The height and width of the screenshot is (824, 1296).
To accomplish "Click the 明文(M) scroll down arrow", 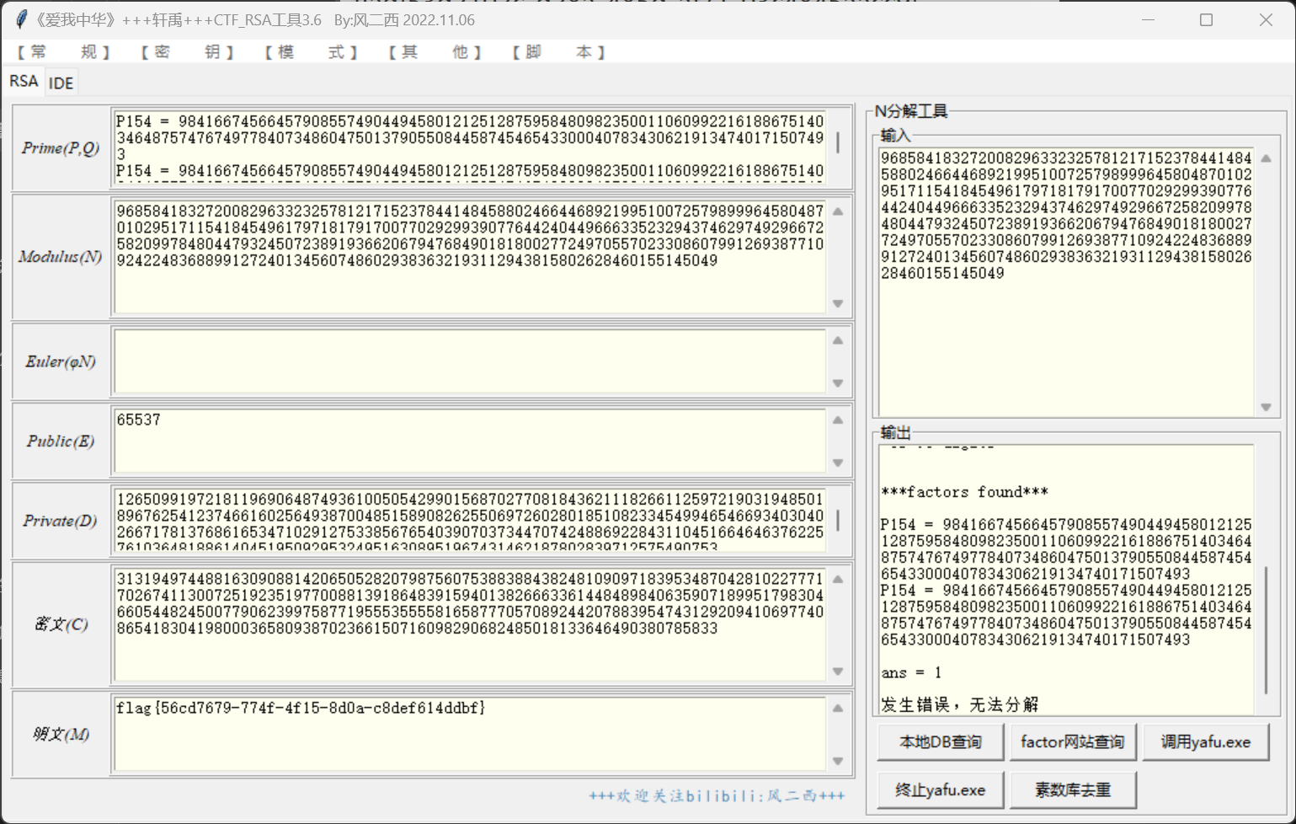I will [x=838, y=761].
